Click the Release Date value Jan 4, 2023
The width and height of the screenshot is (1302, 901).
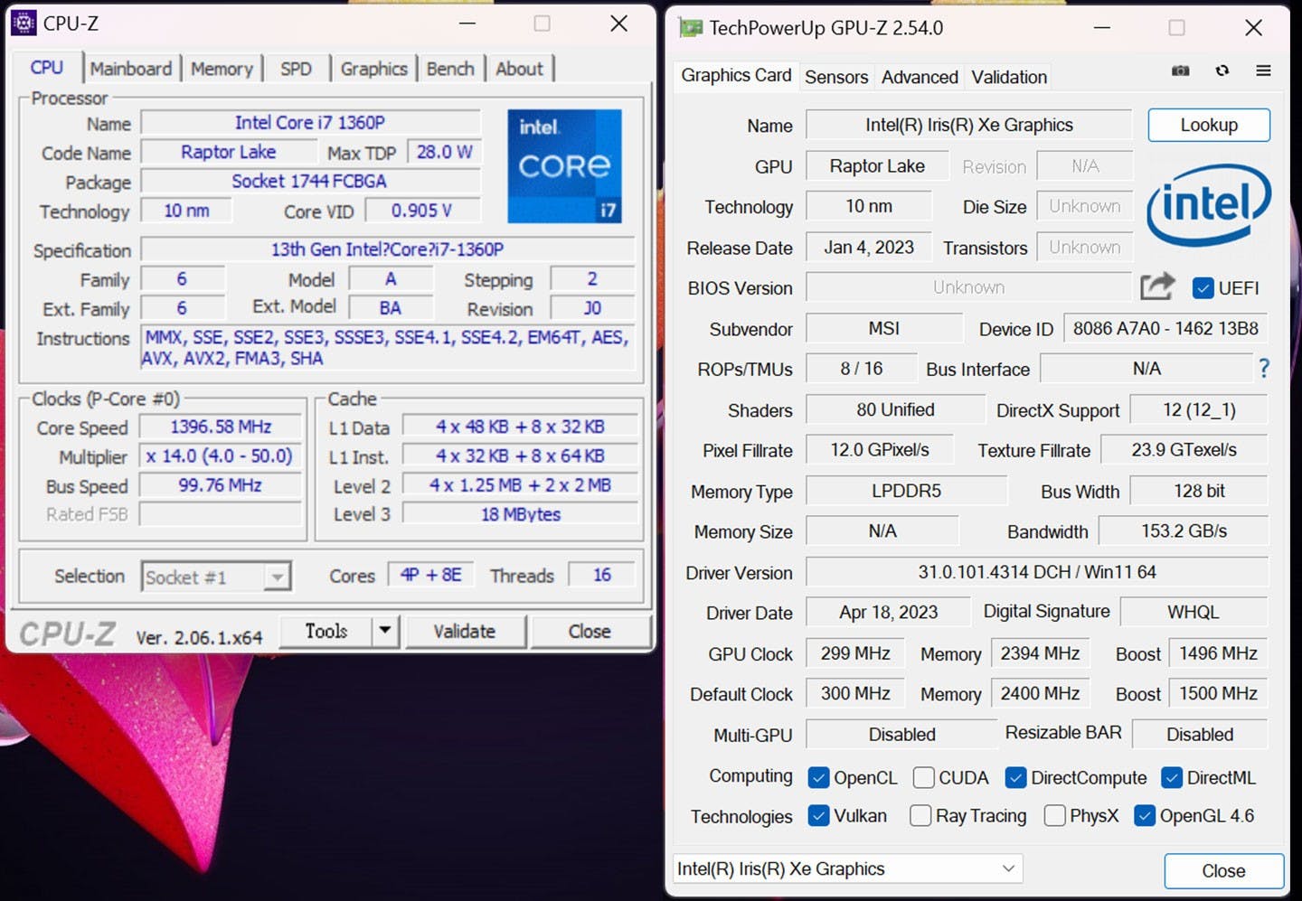tap(869, 247)
